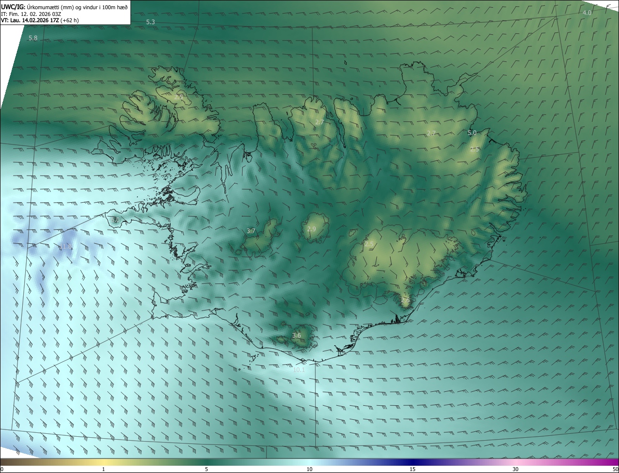Viewport: 619px width, 473px height.
Task: Click the 5.3 value over the northern sea
Action: point(150,22)
